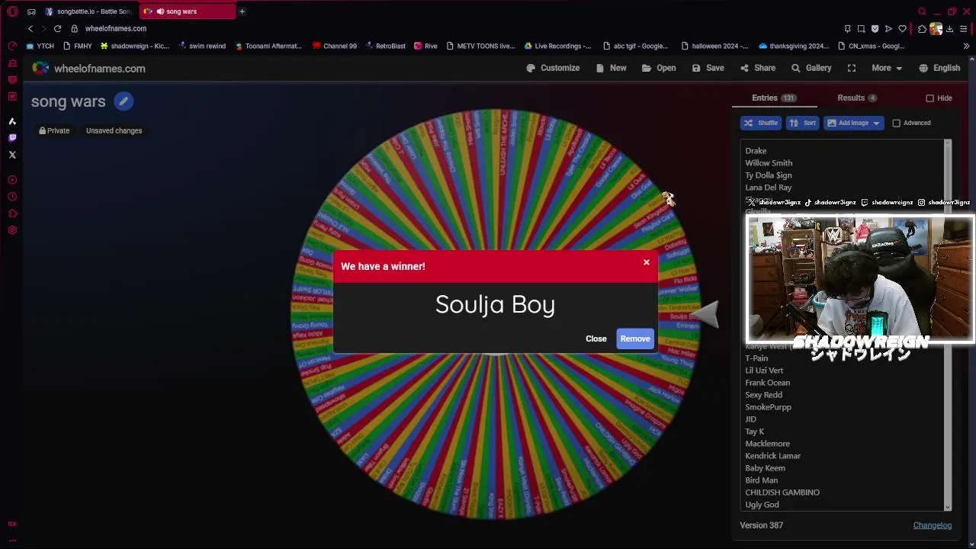The width and height of the screenshot is (976, 549).
Task: Go back in browser history
Action: tap(30, 29)
